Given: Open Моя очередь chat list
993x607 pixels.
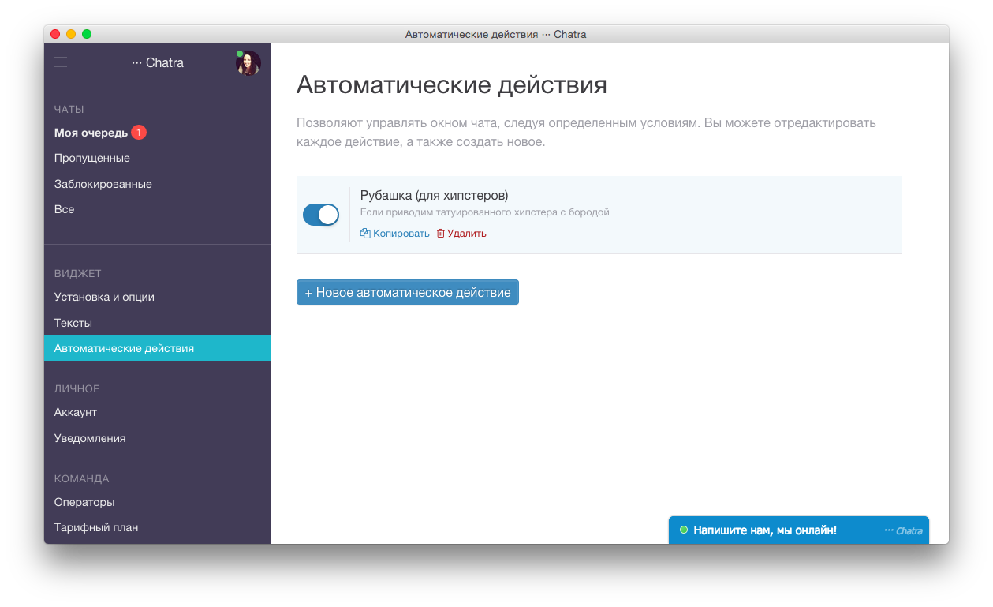Looking at the screenshot, I should pos(91,133).
